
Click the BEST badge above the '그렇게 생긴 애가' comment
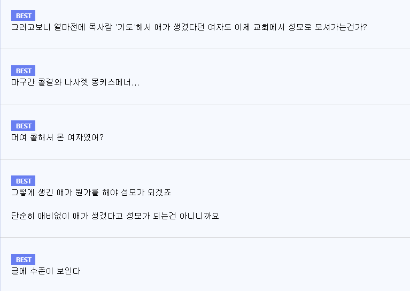coord(24,181)
